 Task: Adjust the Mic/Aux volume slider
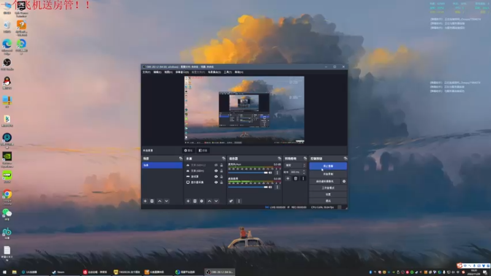[x=248, y=173]
